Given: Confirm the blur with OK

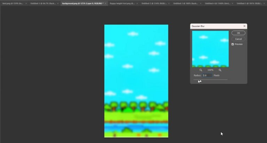Looking at the screenshot, I should pyautogui.click(x=238, y=33).
